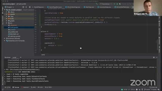The image size is (162, 91).
Task: Click the locate/select opened file target icon
Action: pos(23,7)
